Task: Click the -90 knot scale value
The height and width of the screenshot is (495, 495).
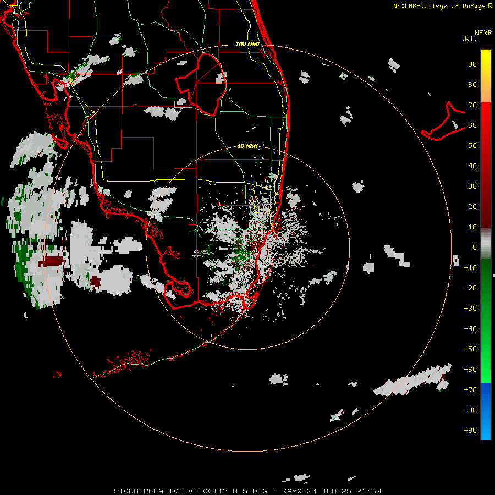Action: (470, 431)
